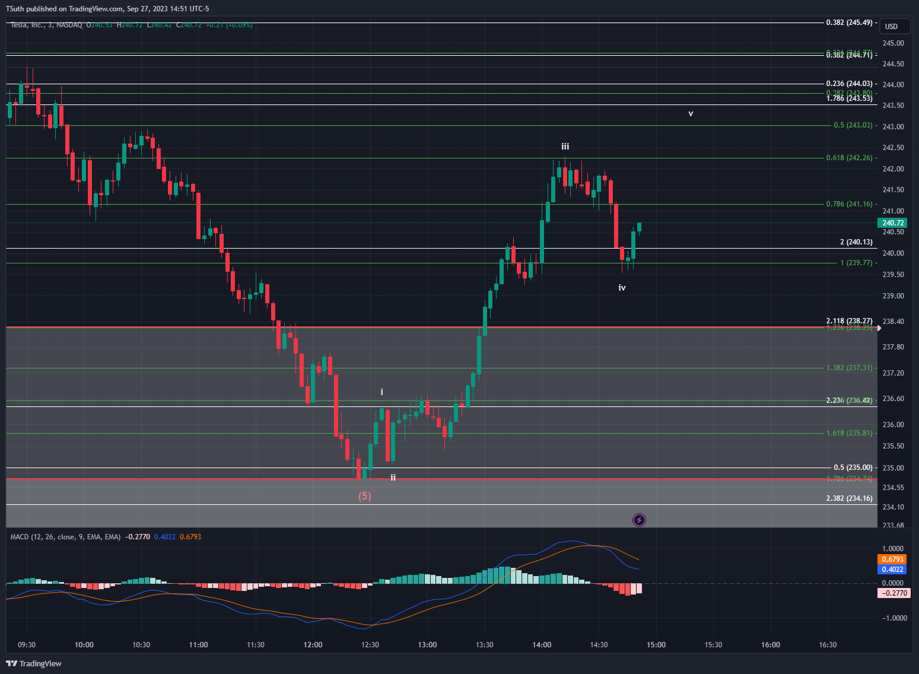Select the MACD histogram tag -0.2770 on axis
The height and width of the screenshot is (674, 919).
click(x=893, y=593)
